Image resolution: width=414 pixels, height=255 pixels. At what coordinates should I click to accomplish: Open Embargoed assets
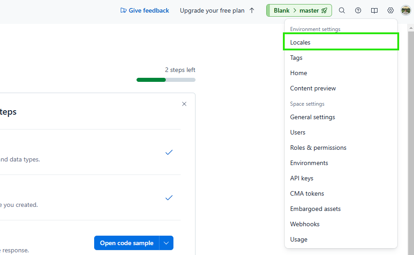point(341,209)
